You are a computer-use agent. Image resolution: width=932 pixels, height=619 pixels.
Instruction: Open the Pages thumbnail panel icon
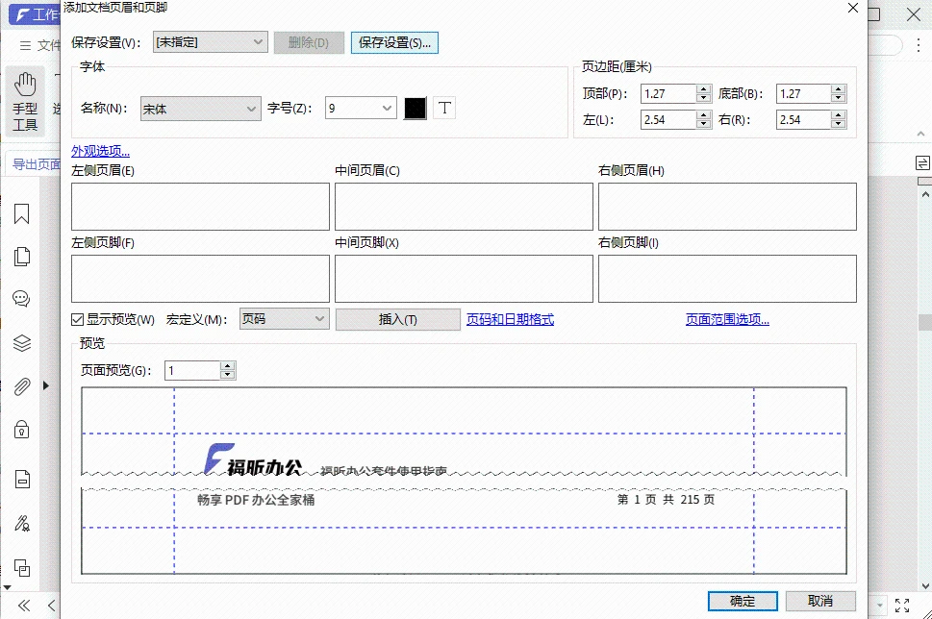(x=22, y=257)
